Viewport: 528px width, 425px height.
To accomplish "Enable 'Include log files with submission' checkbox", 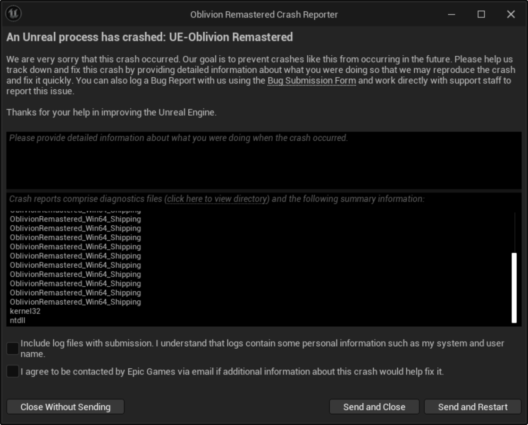I will (13, 348).
